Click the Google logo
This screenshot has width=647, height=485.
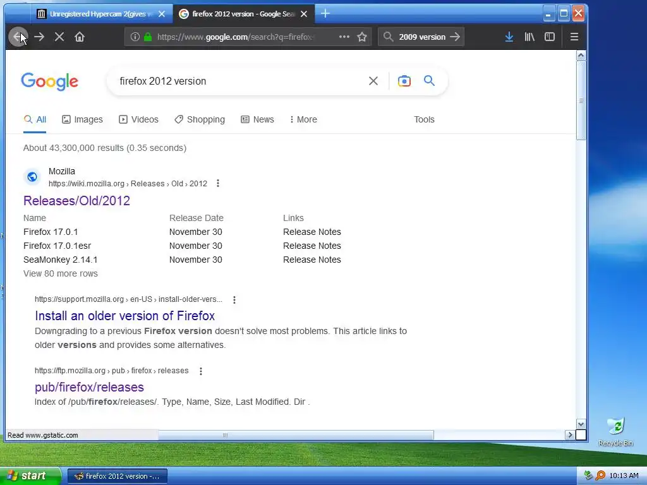click(49, 81)
